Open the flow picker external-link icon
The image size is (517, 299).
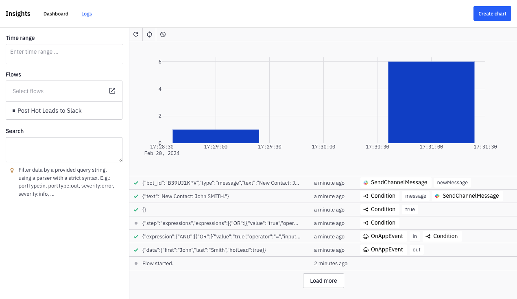(x=112, y=91)
